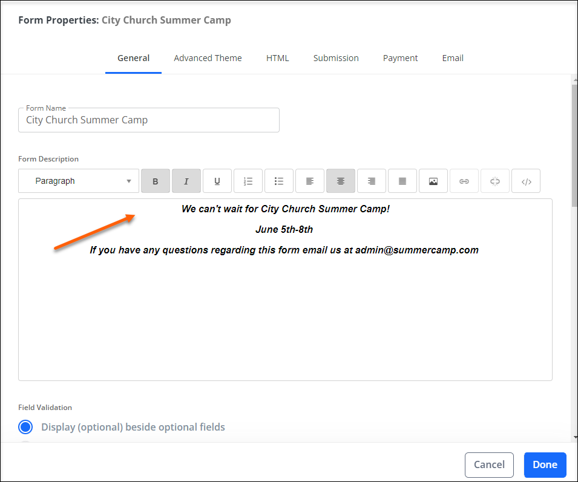The height and width of the screenshot is (482, 578).
Task: Apply Underline formatting
Action: [217, 181]
